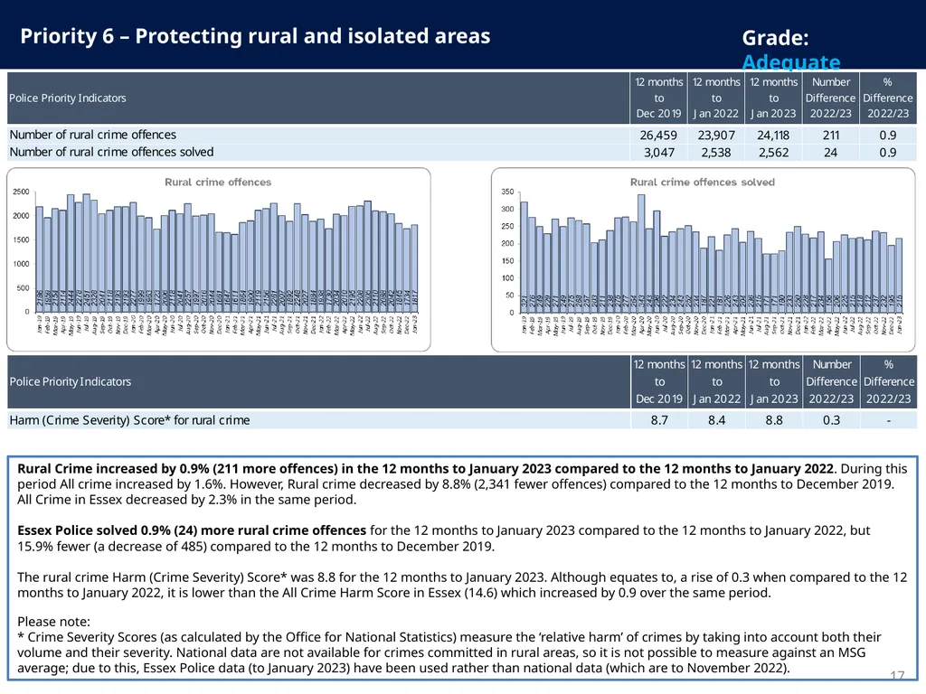This screenshot has width=926, height=694.
Task: Click the 200 axis label on solved chart
Action: click(507, 244)
